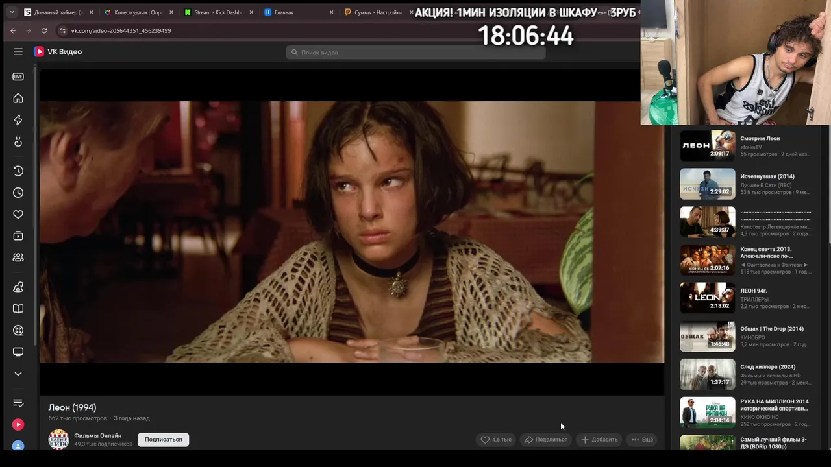
Task: Open Самый лучший фильм 3-ДЭ title
Action: [x=773, y=443]
